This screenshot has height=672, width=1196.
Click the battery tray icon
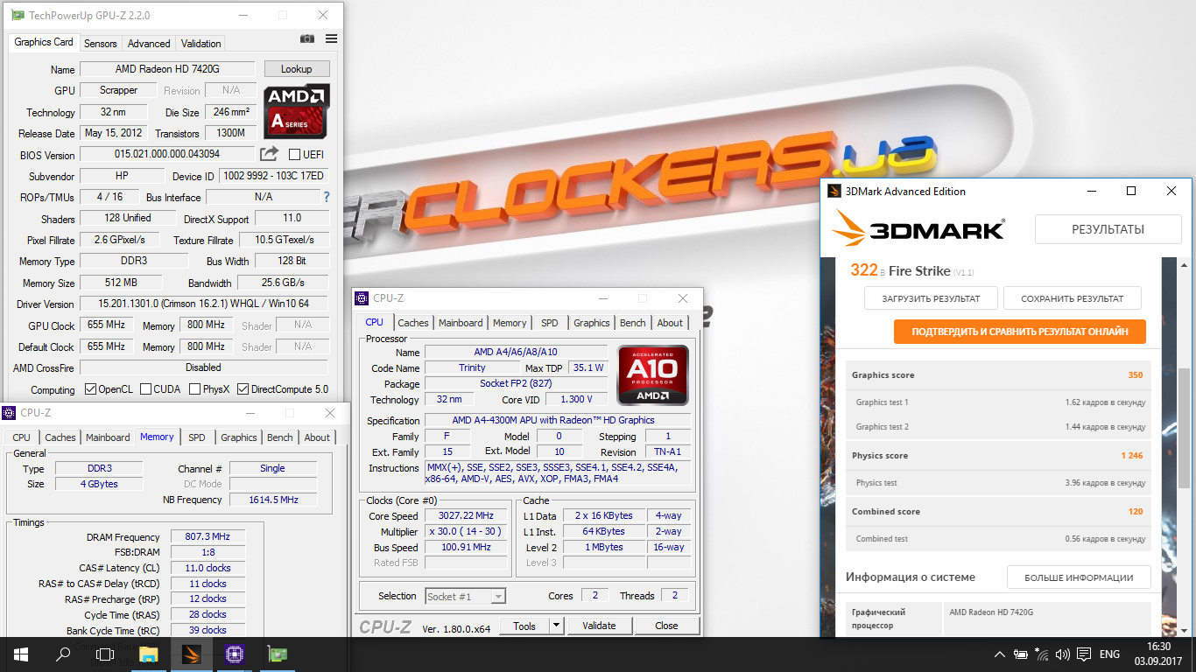[x=1021, y=654]
